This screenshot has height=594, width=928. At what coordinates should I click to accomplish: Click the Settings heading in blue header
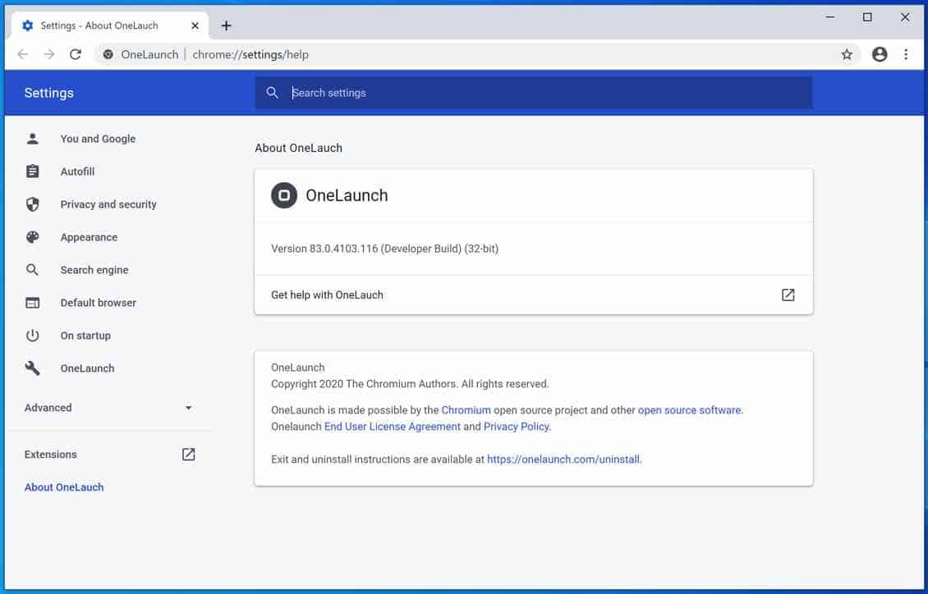click(49, 93)
